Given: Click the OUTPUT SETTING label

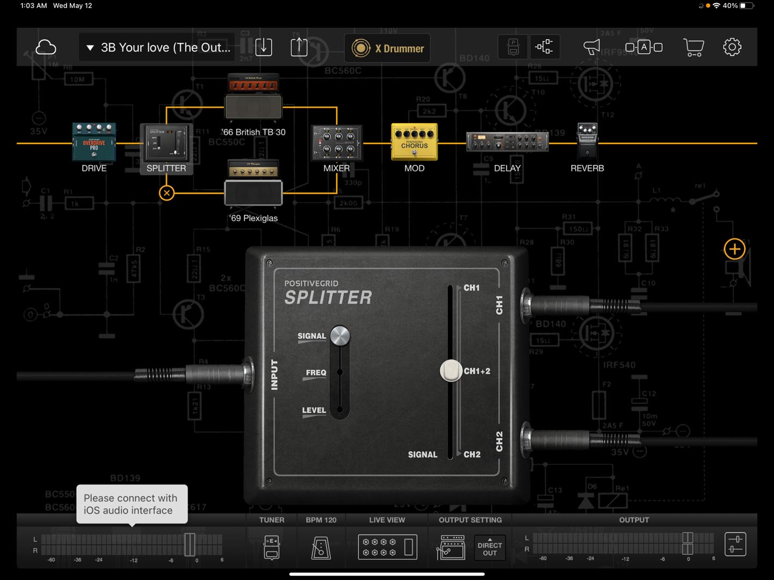Looking at the screenshot, I should [x=470, y=520].
